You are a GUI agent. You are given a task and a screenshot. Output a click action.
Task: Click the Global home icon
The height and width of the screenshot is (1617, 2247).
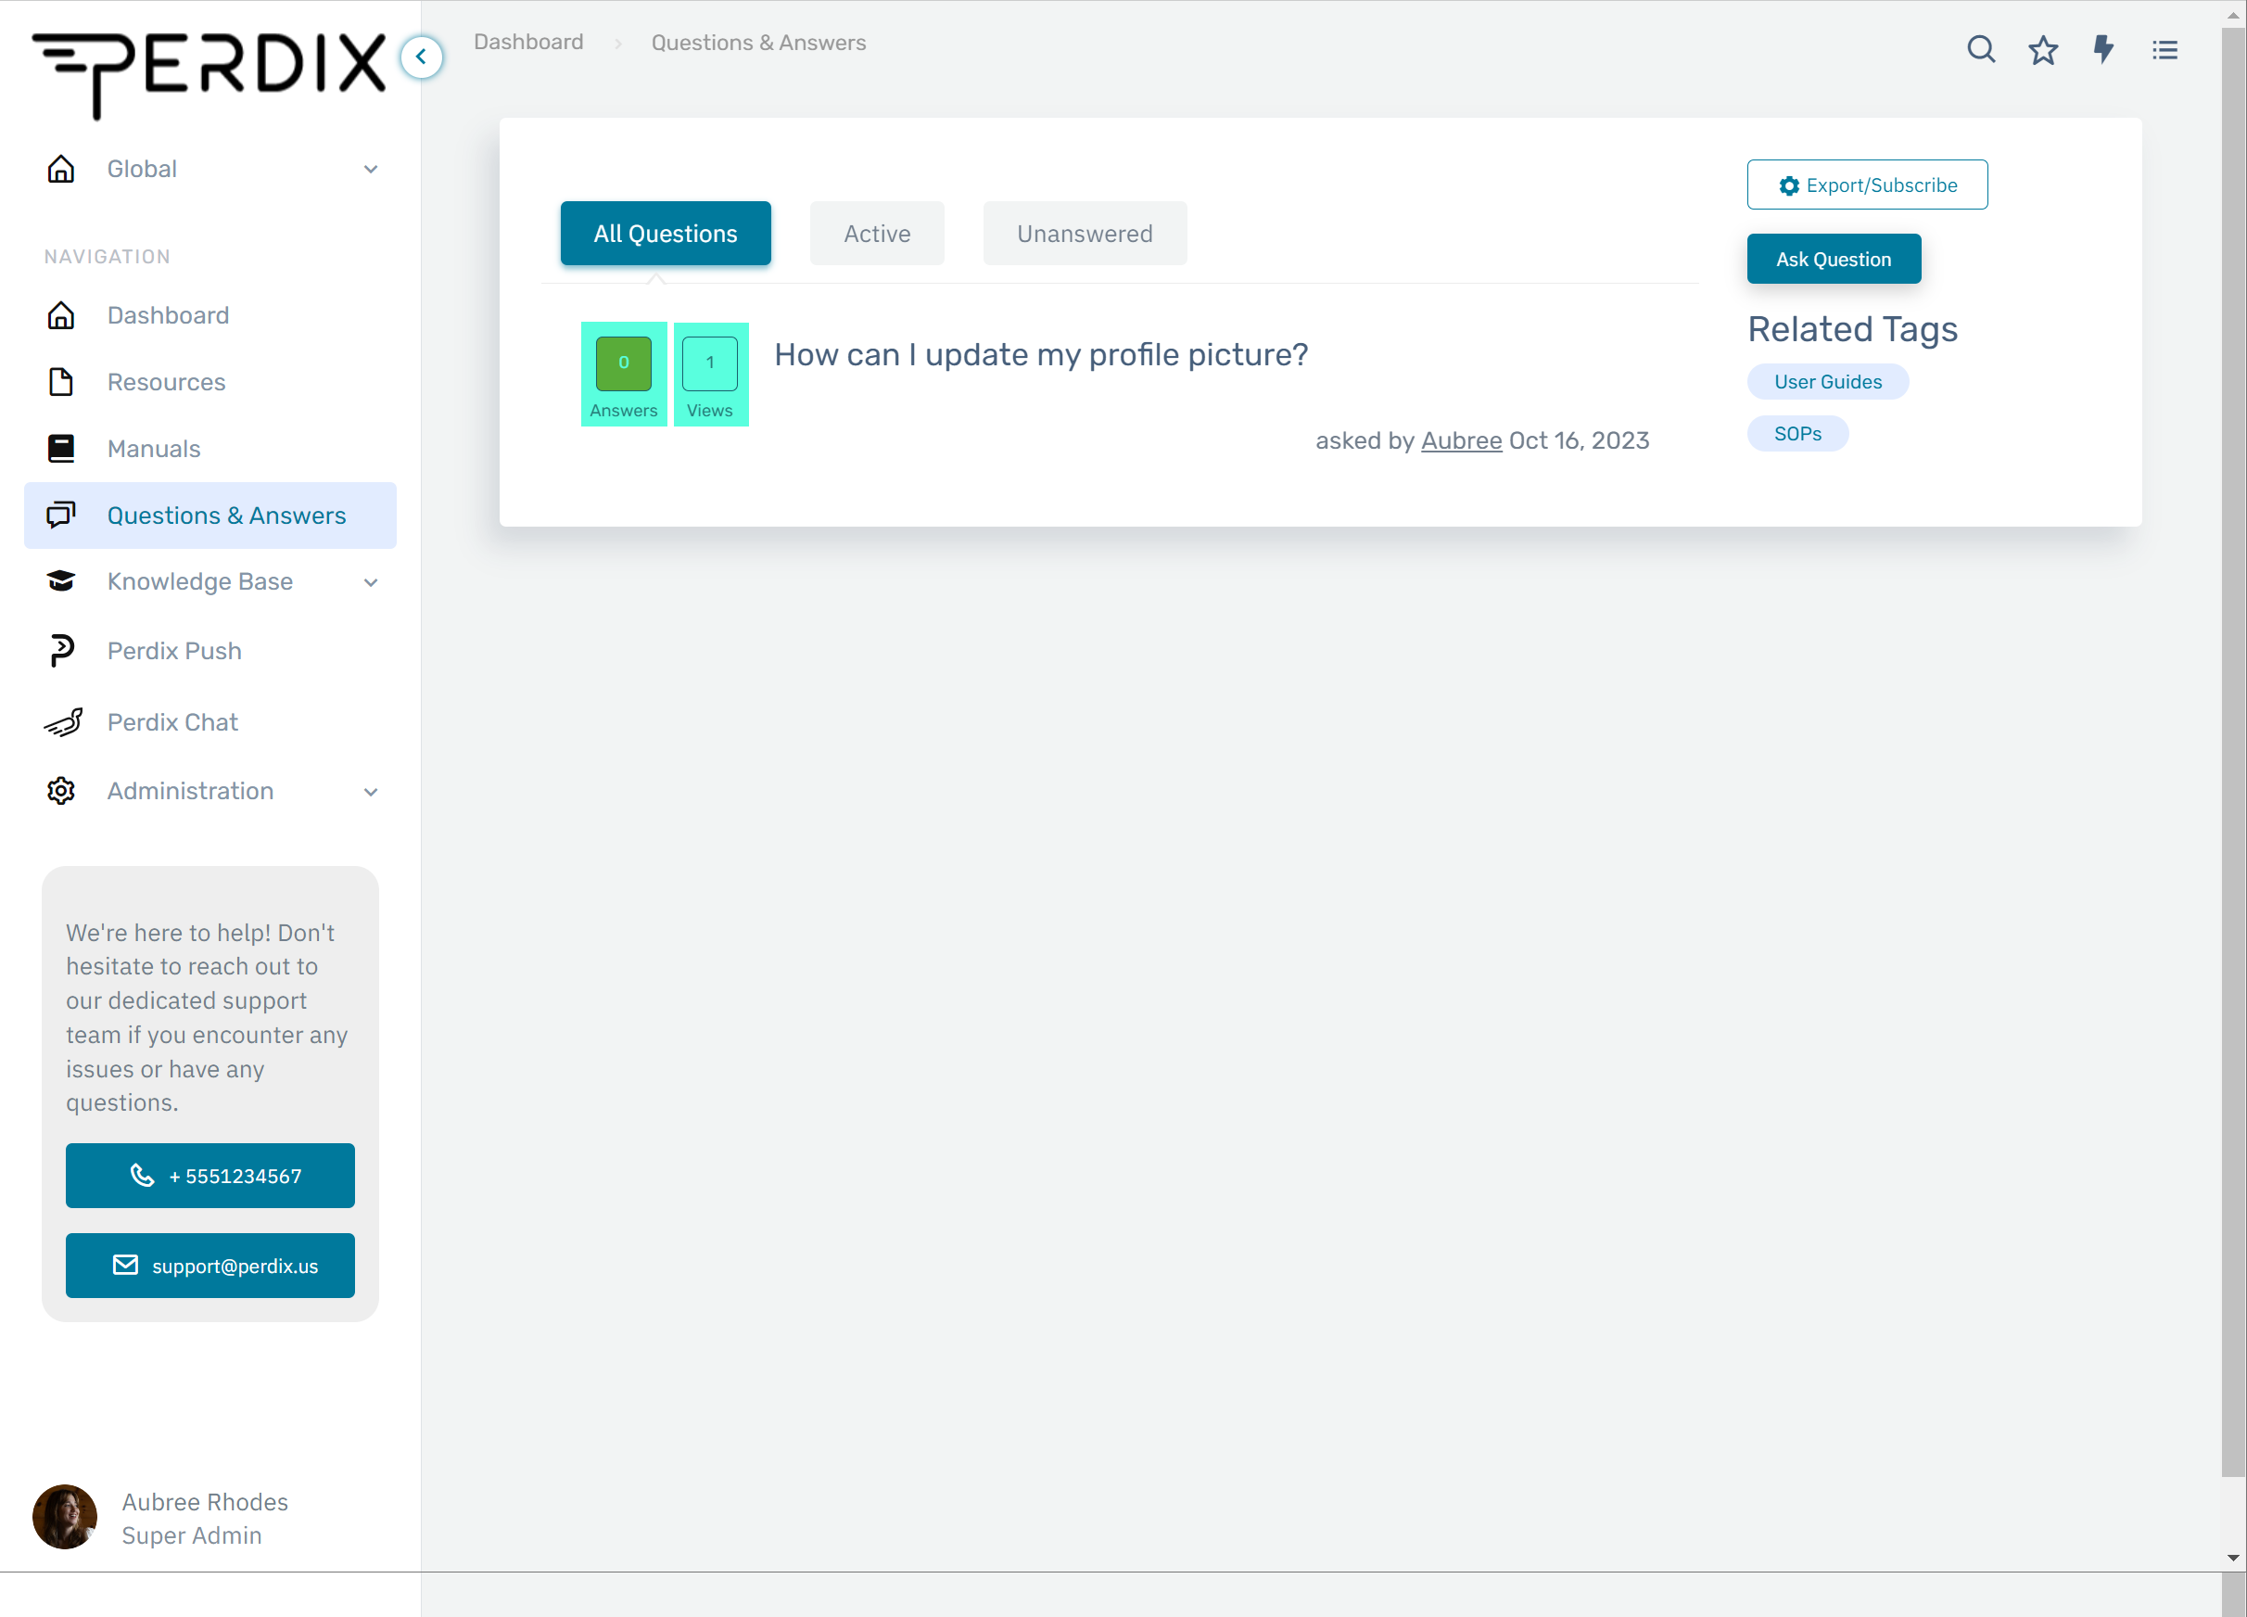(61, 169)
